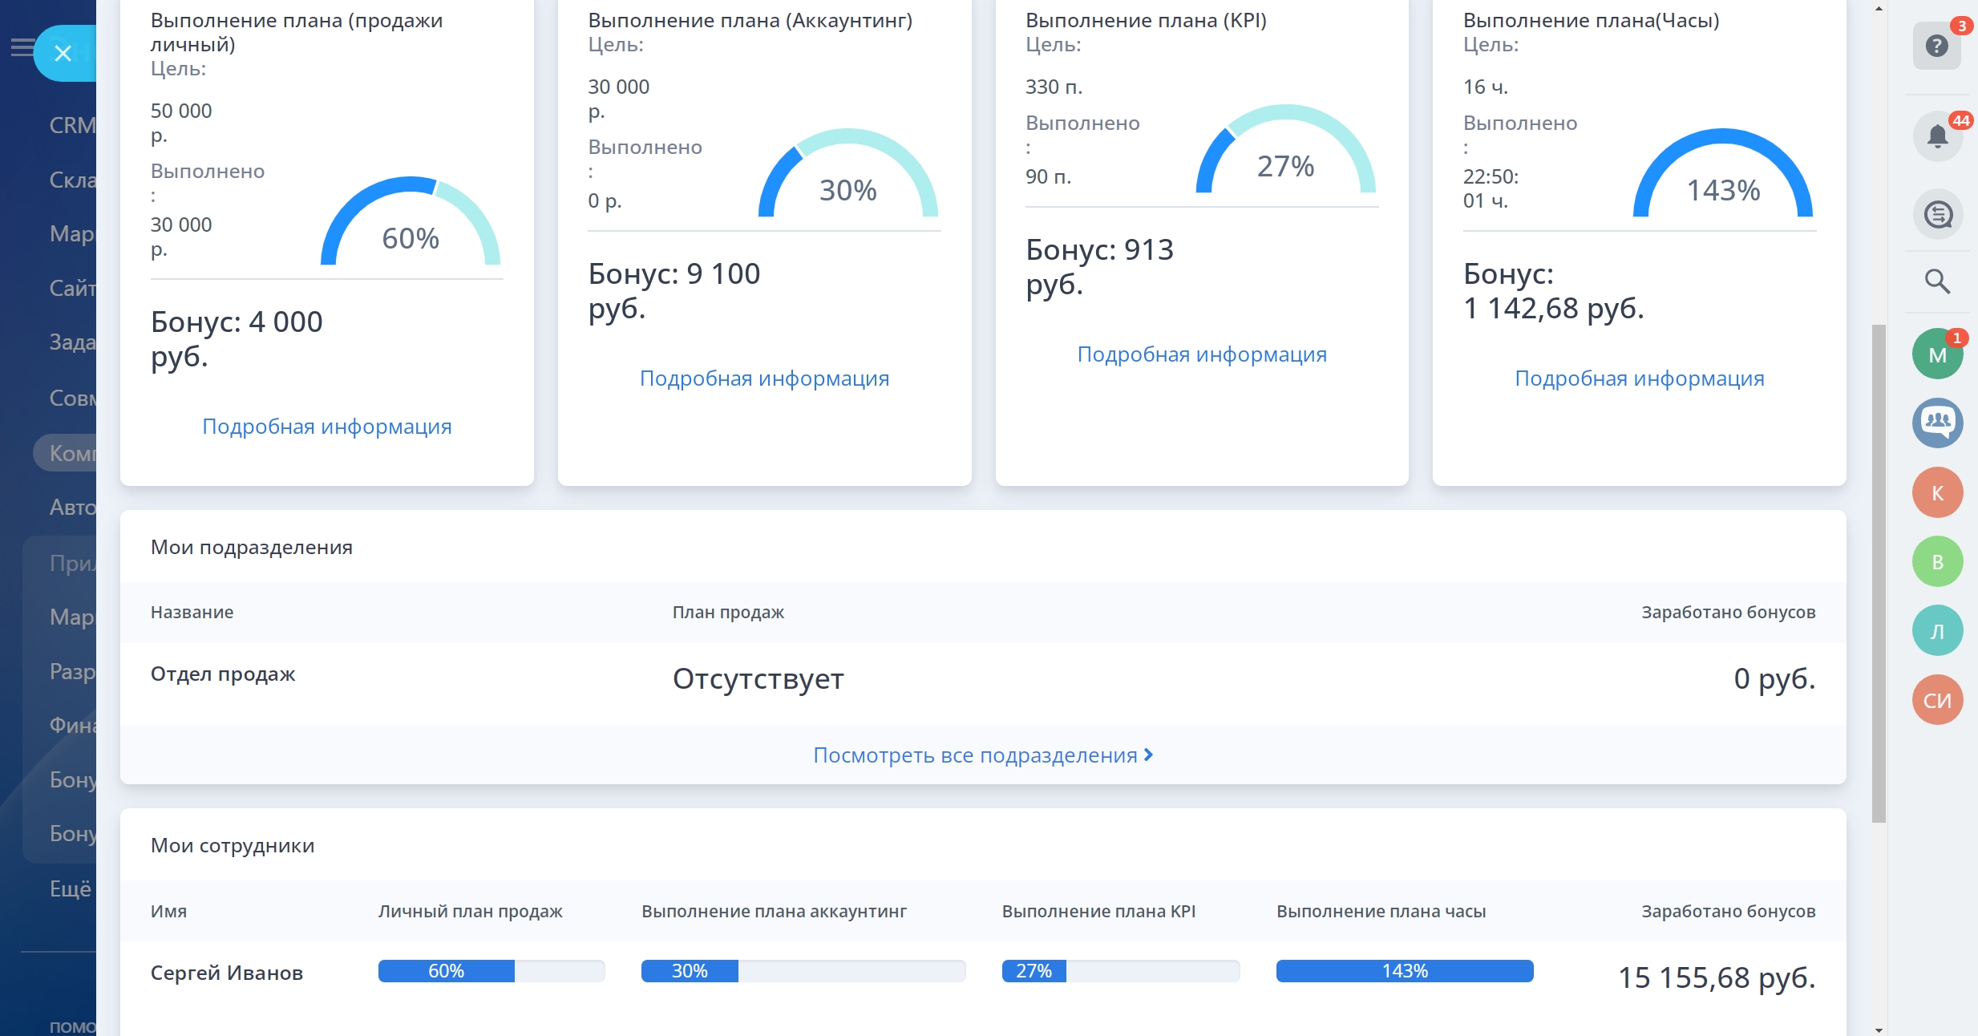Click the page's vertical scrollbar thumb

click(x=1878, y=573)
